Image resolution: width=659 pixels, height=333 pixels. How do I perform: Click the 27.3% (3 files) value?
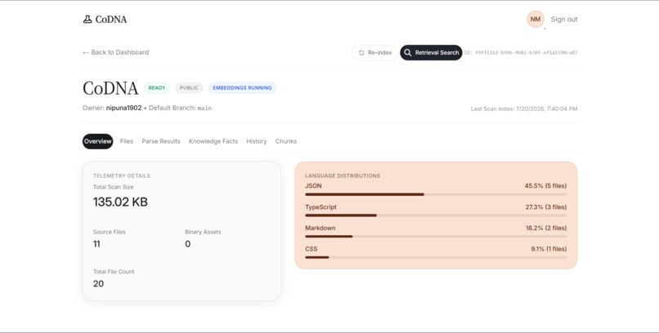coord(546,207)
